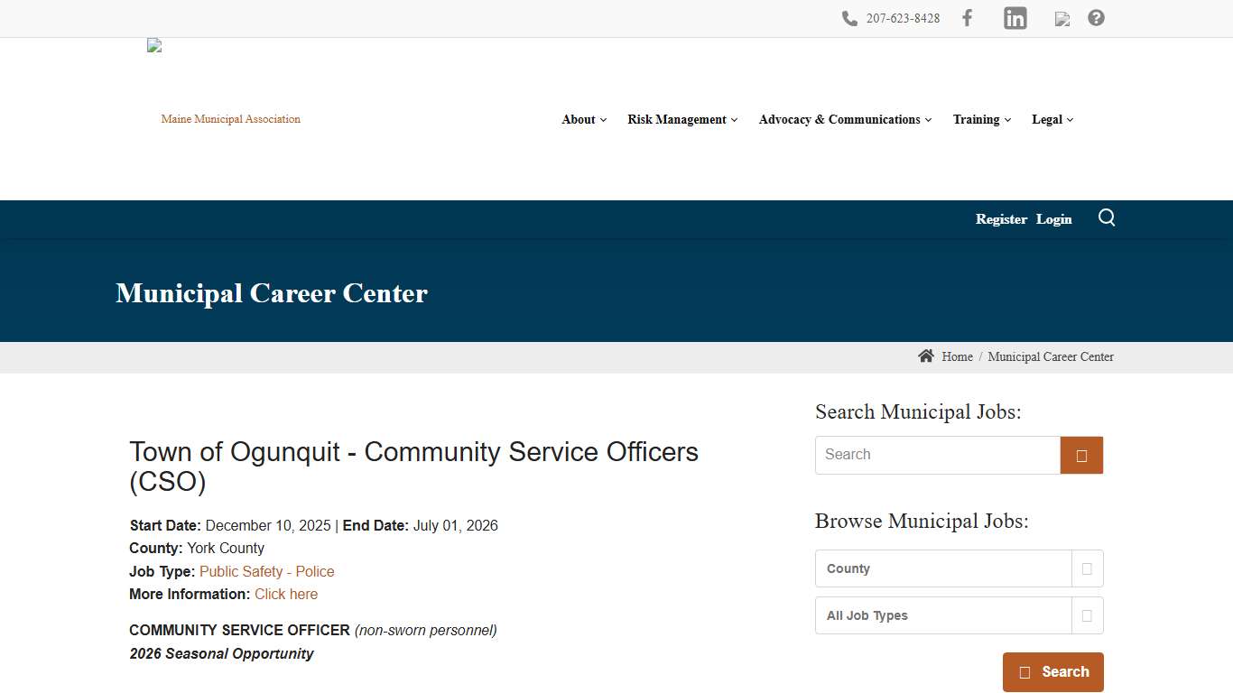The width and height of the screenshot is (1233, 693).
Task: Open more information via Click here
Action: pyautogui.click(x=286, y=594)
